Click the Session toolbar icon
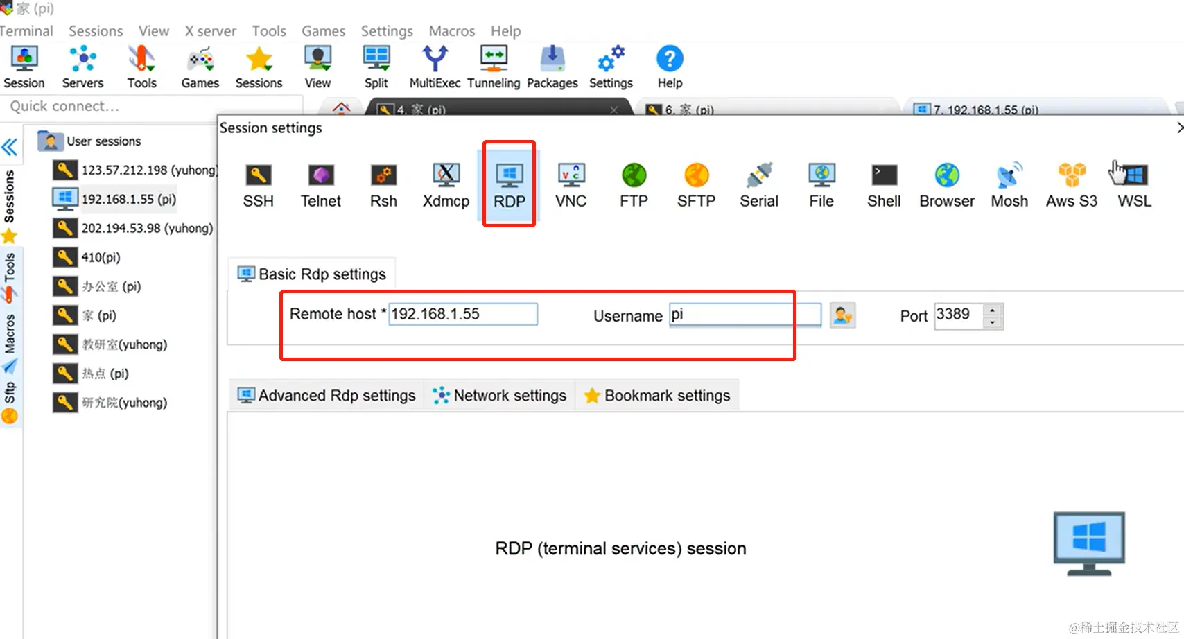Image resolution: width=1184 pixels, height=639 pixels. [24, 67]
